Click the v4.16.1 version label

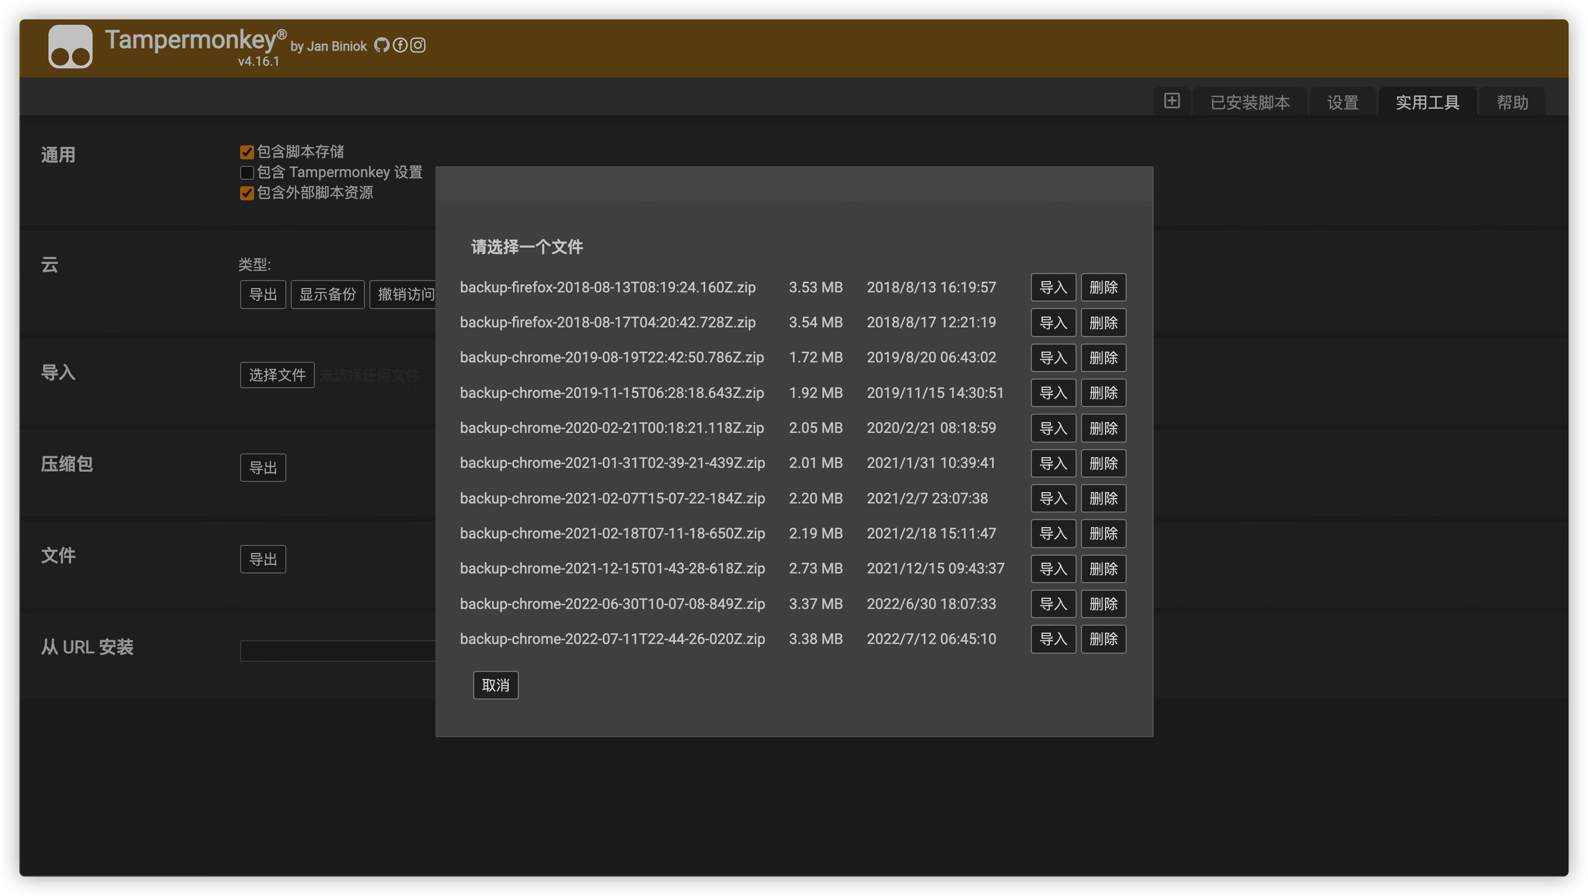pos(259,61)
